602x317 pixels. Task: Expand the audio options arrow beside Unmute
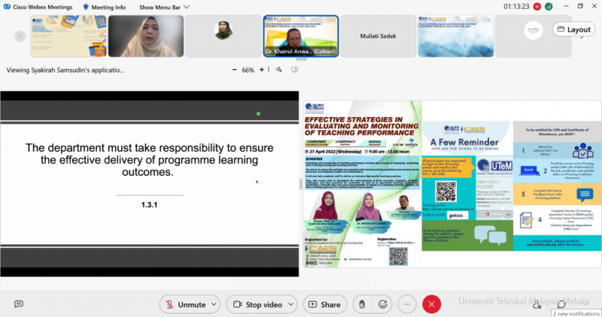pos(214,304)
